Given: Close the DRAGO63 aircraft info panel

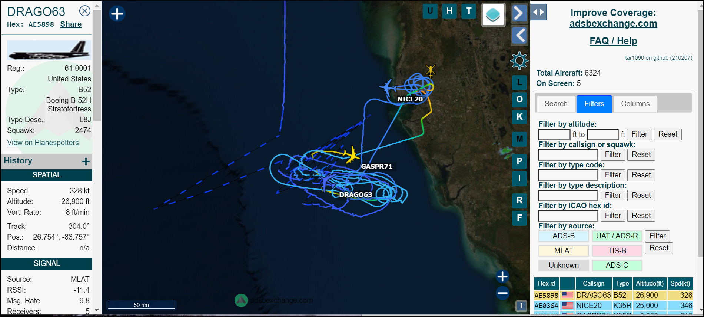Looking at the screenshot, I should click(x=85, y=11).
